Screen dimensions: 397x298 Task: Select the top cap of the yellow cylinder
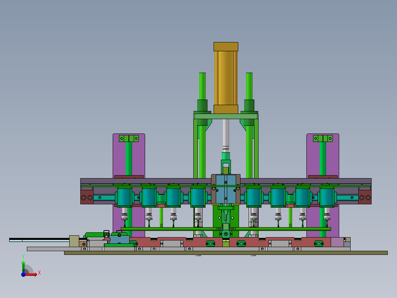[226, 47]
